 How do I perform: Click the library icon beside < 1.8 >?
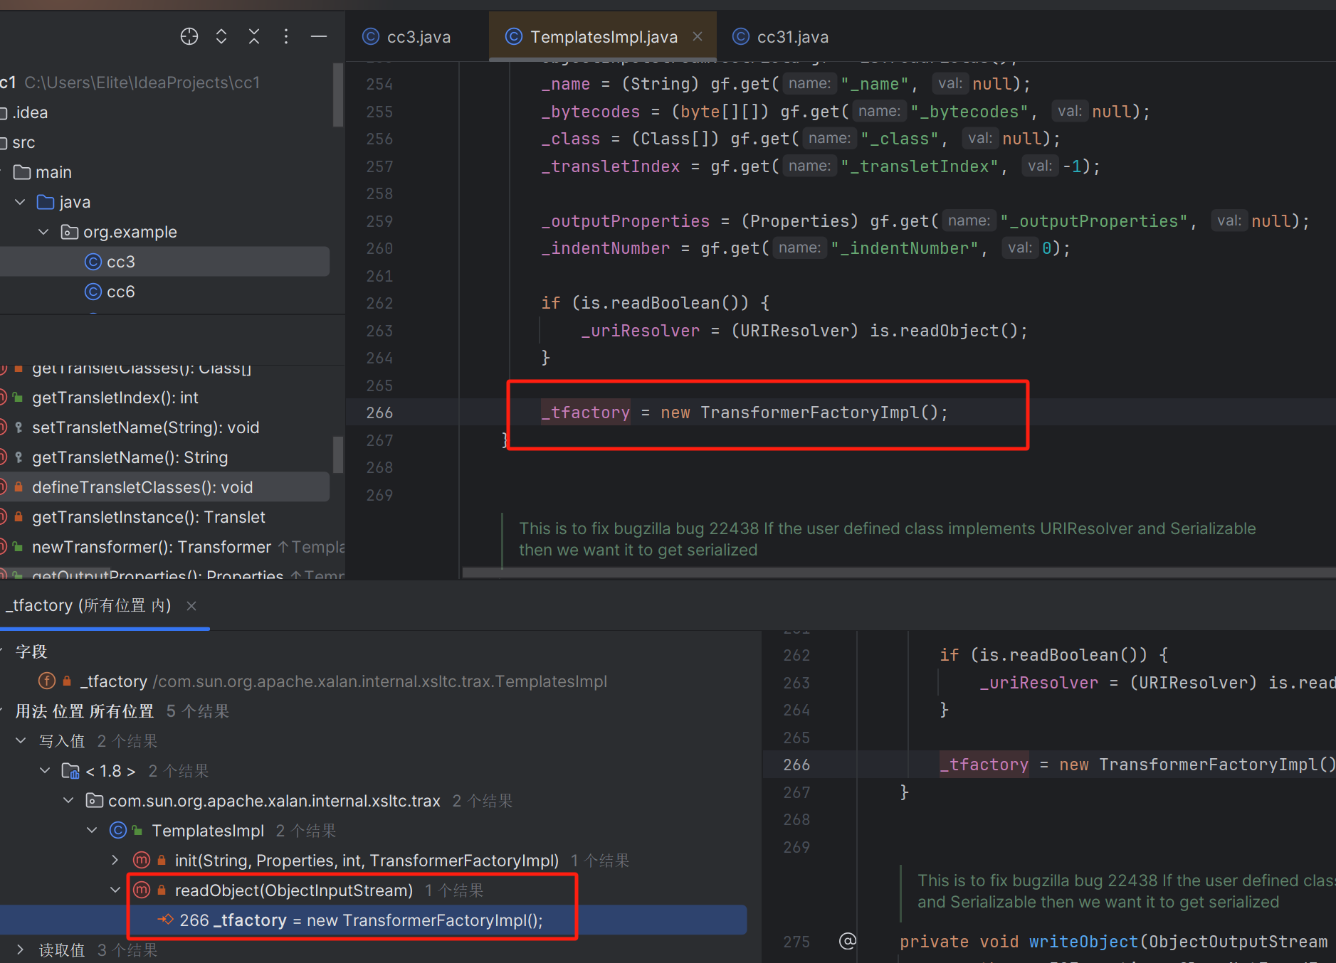tap(70, 771)
